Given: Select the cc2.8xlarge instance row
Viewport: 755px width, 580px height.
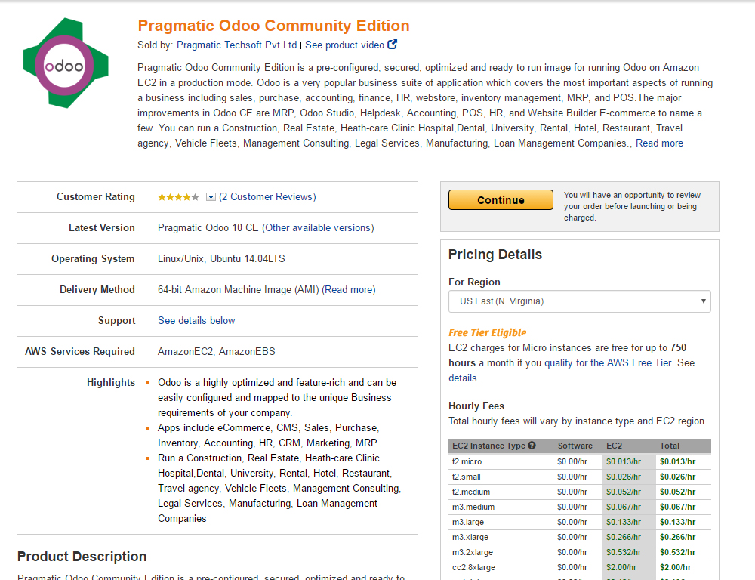Looking at the screenshot, I should tap(580, 567).
